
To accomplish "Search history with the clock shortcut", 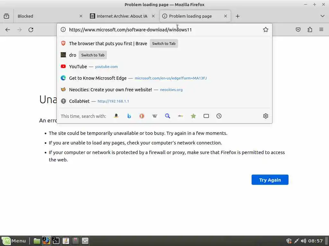I will coord(219,116).
